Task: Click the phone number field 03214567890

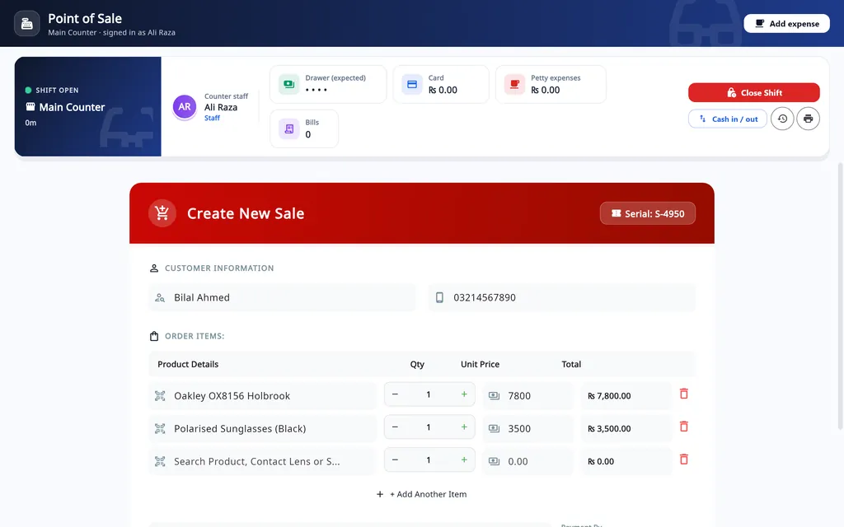Action: tap(561, 297)
